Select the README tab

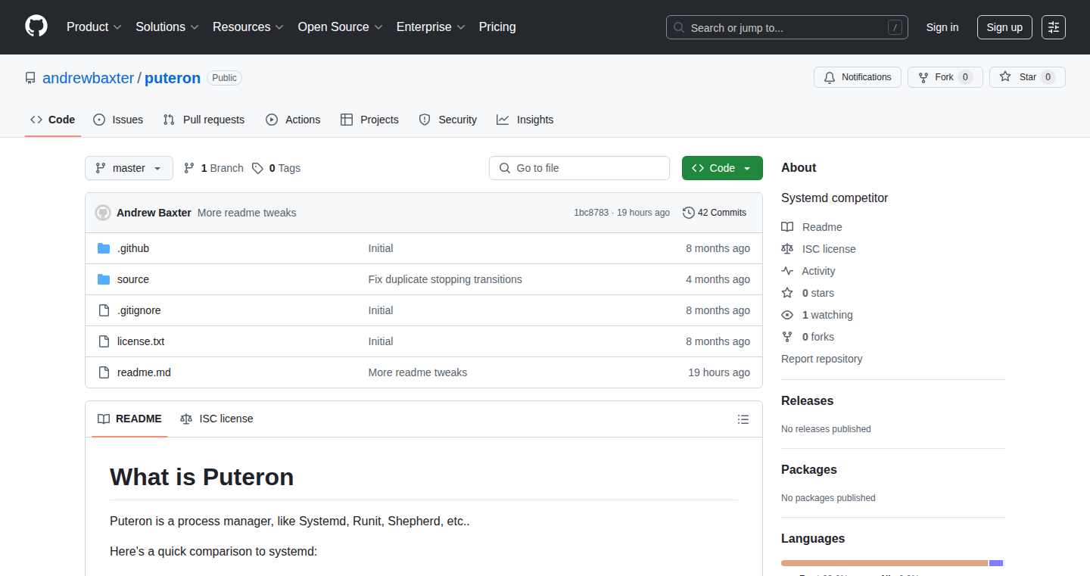click(129, 419)
